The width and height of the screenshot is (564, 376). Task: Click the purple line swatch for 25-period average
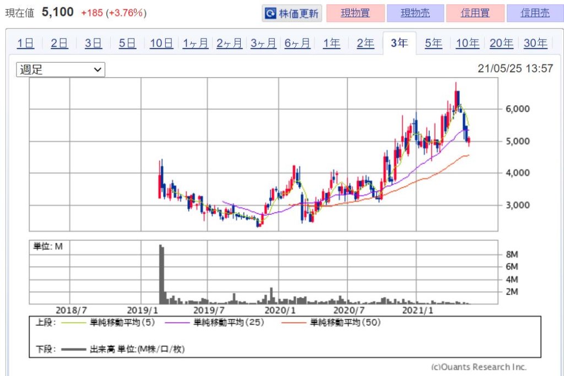(x=177, y=323)
